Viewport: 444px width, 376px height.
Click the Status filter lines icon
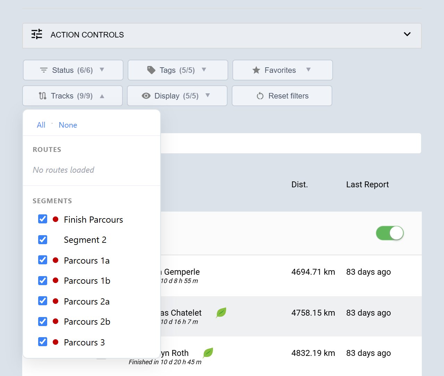[44, 70]
